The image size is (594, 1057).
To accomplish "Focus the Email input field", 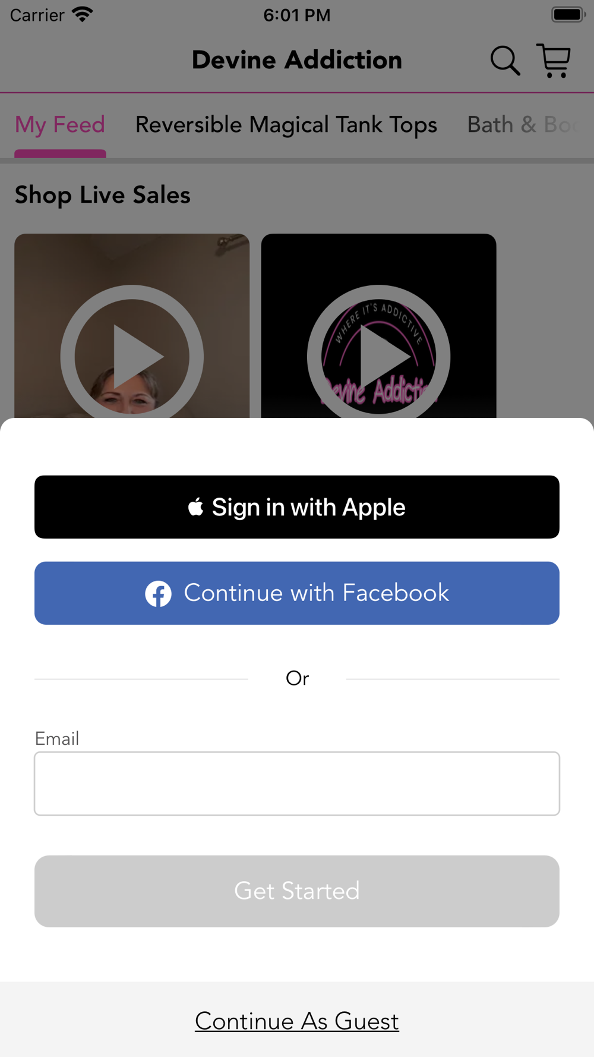I will (297, 784).
